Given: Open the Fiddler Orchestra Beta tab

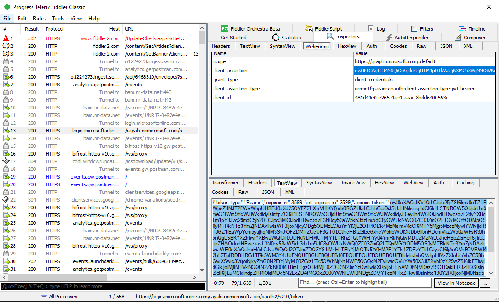Looking at the screenshot, I should [251, 28].
